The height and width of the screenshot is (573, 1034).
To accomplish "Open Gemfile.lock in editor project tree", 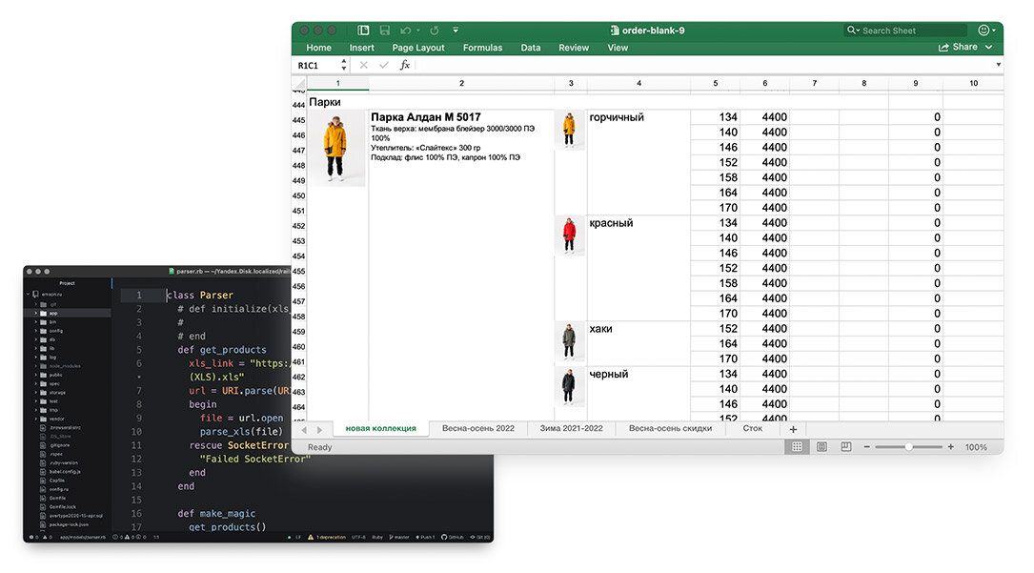I will point(62,507).
